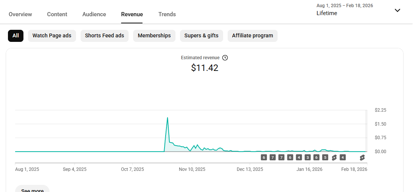The width and height of the screenshot is (413, 192).
Task: Open the published videos marker labeled 5
Action: coord(325,158)
